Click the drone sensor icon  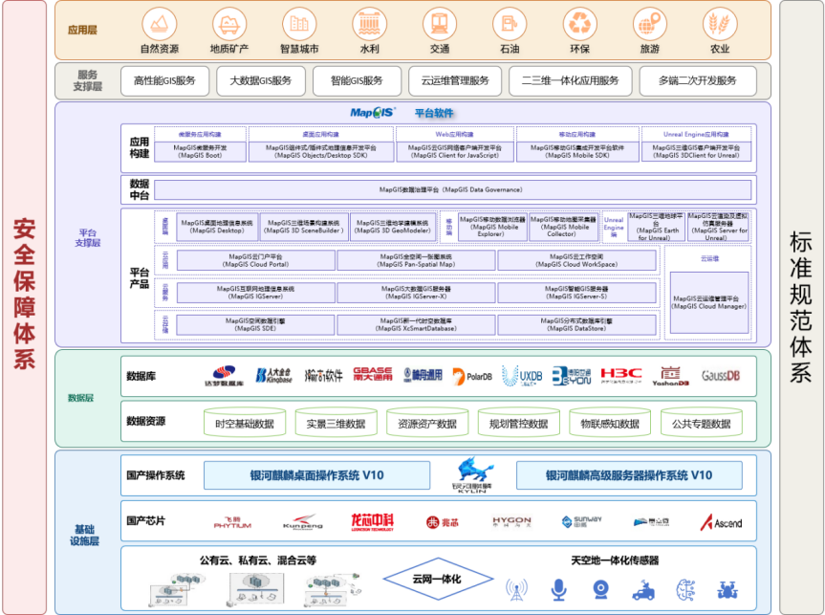pyautogui.click(x=727, y=590)
